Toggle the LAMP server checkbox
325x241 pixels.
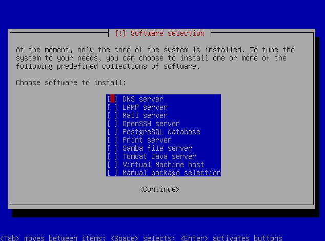(112, 107)
